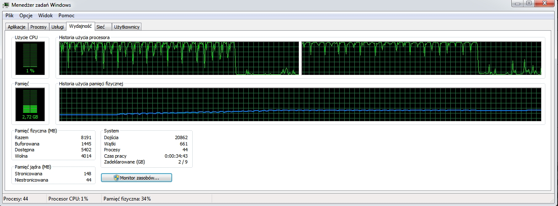Open the Sieć tab
The image size is (558, 206).
click(x=101, y=27)
